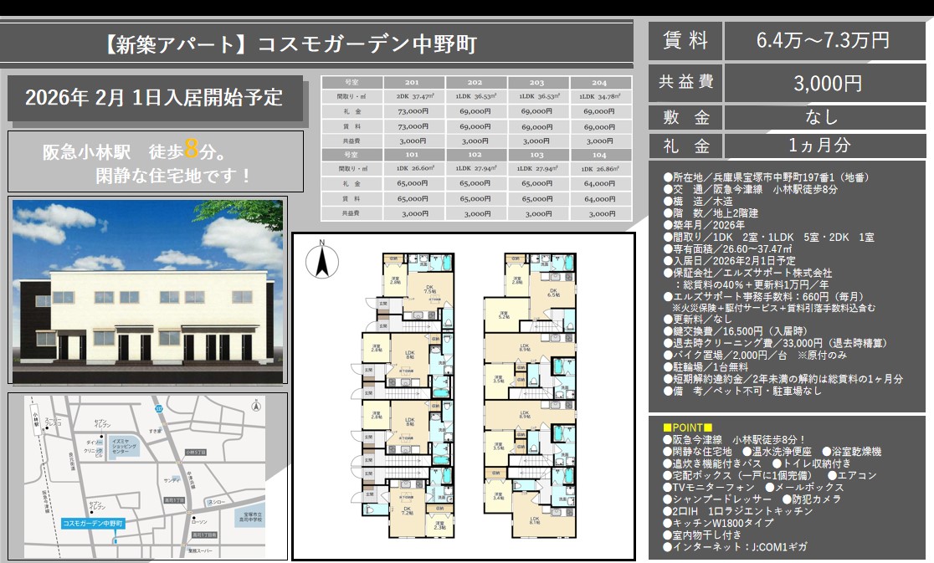Select the 温水洗浄便座 feature bullet
The height and width of the screenshot is (563, 934).
[x=782, y=452]
